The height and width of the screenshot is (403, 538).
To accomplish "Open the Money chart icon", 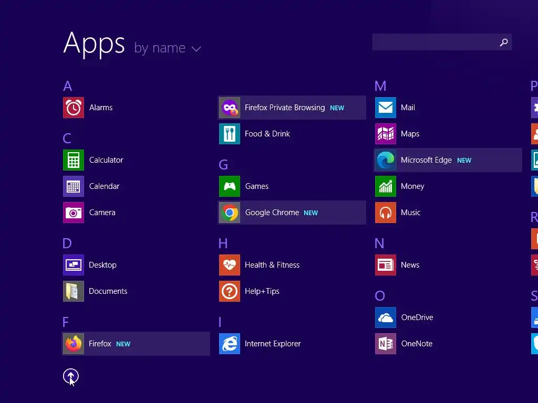I will [x=386, y=186].
